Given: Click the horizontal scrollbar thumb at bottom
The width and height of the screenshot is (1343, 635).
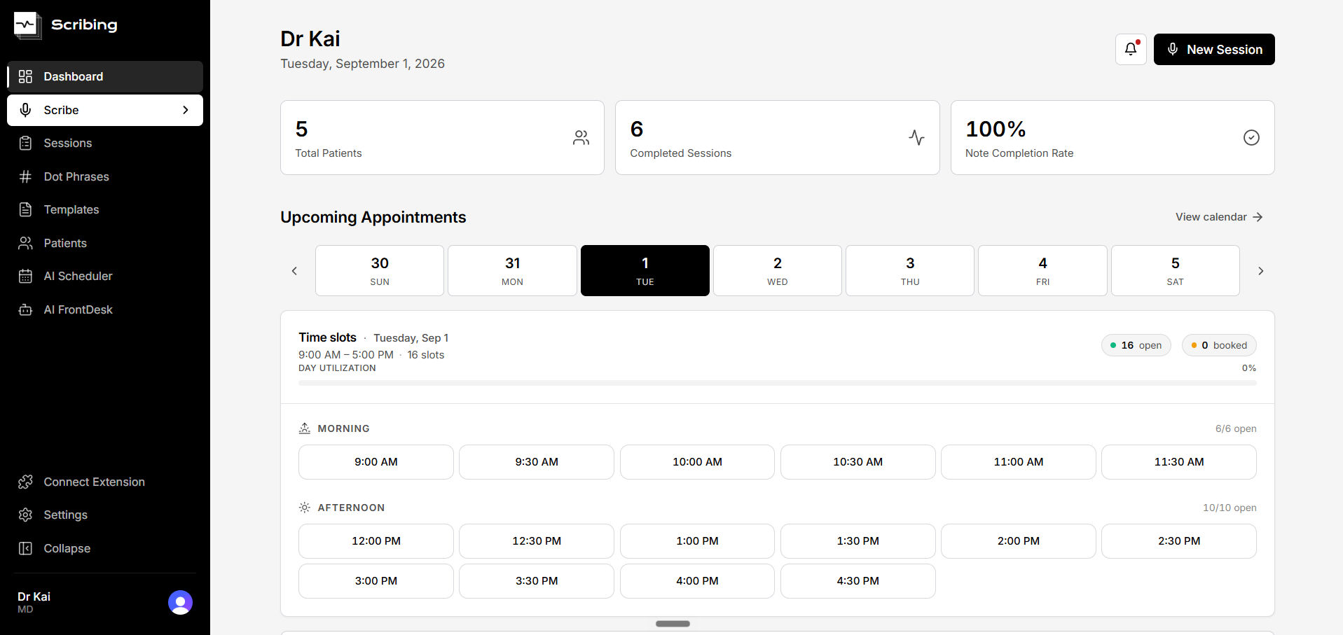Looking at the screenshot, I should tap(673, 624).
